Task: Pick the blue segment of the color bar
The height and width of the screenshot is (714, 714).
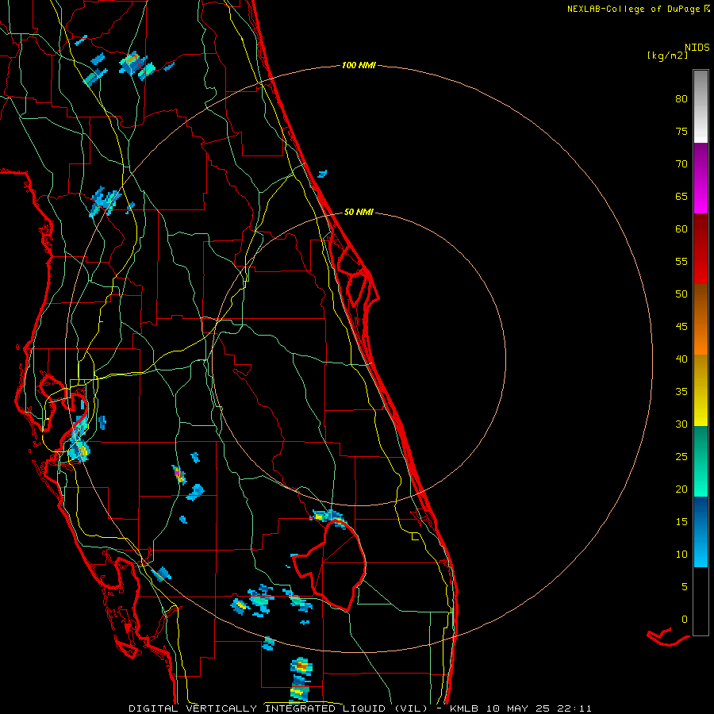Action: pos(701,532)
